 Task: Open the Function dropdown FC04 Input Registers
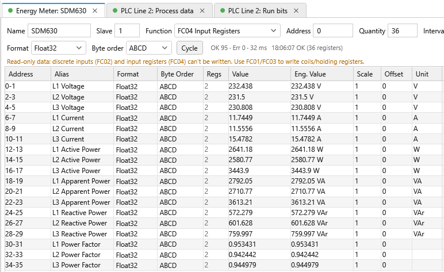click(x=227, y=31)
